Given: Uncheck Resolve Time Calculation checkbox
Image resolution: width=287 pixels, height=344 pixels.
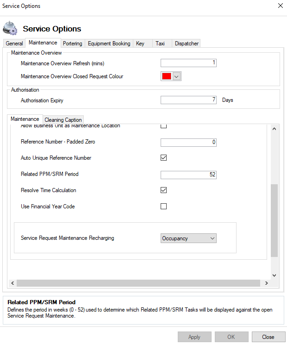Looking at the screenshot, I should tap(163, 190).
